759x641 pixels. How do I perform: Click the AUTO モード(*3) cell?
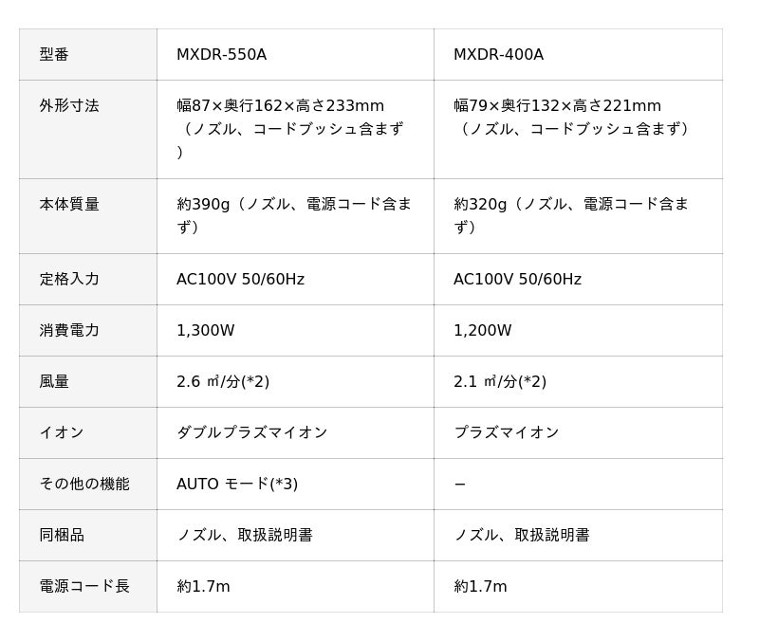coord(295,485)
